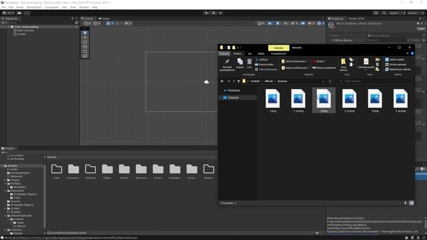427x240 pixels.
Task: Pin to Quick access (Kiinnitä pikakäyttöön)
Action: pyautogui.click(x=227, y=65)
